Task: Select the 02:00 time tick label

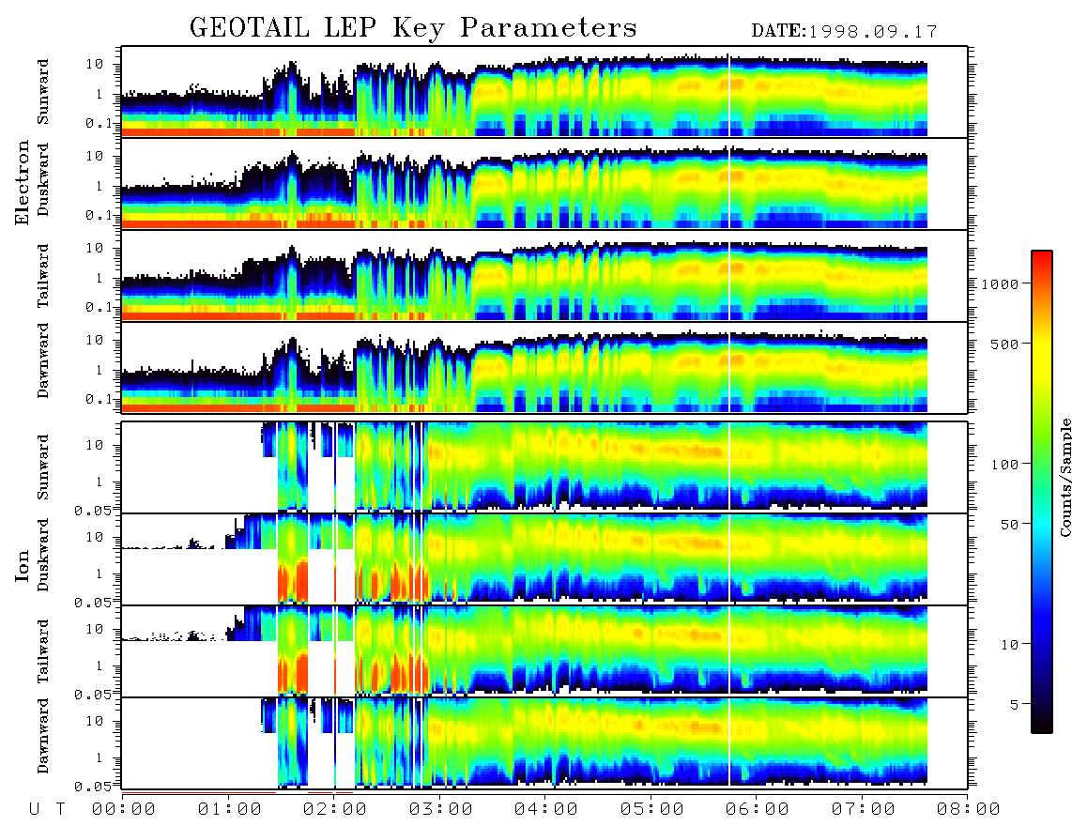Action: coord(335,810)
